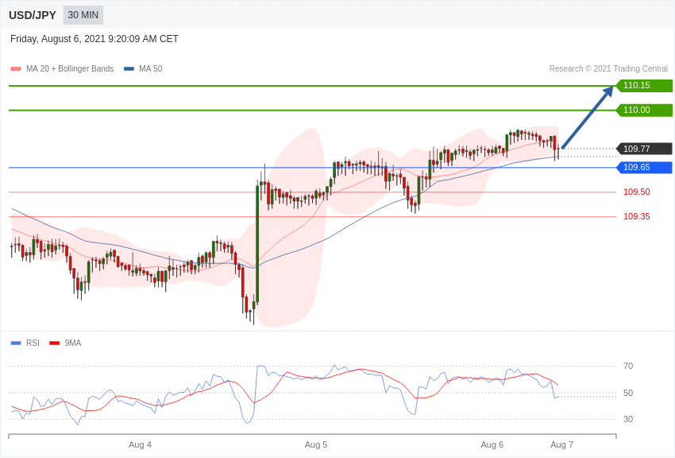Click the Research © 2021 Trading Central credit
This screenshot has width=675, height=458.
click(608, 68)
